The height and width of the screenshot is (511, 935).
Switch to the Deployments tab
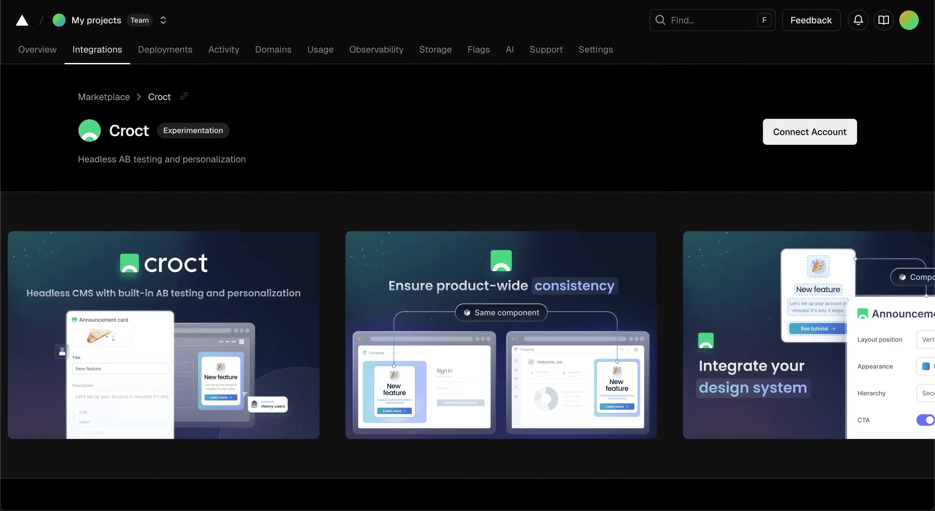click(x=165, y=49)
